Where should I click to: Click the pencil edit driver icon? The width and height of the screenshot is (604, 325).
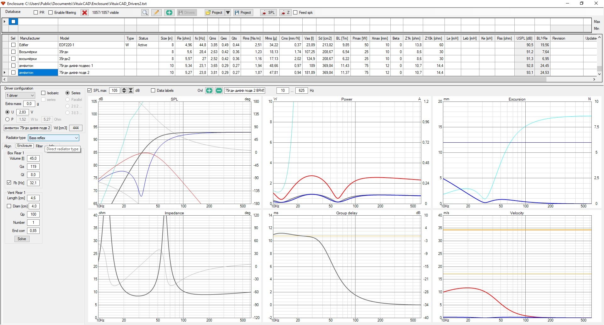pyautogui.click(x=156, y=13)
